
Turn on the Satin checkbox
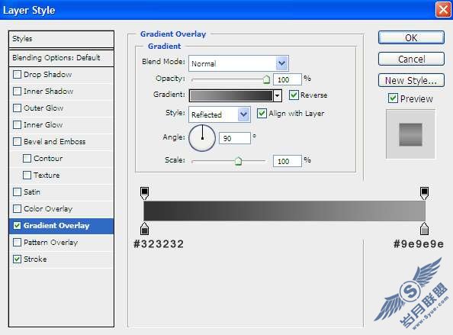point(17,192)
